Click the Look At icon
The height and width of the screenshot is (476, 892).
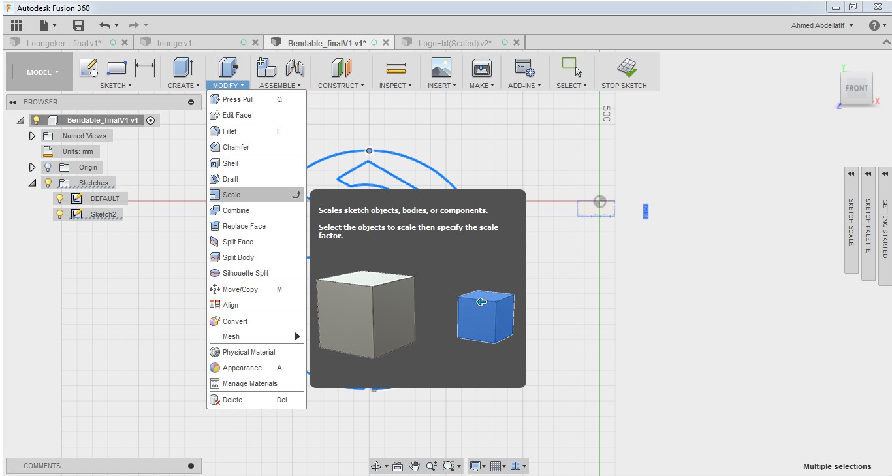point(398,466)
